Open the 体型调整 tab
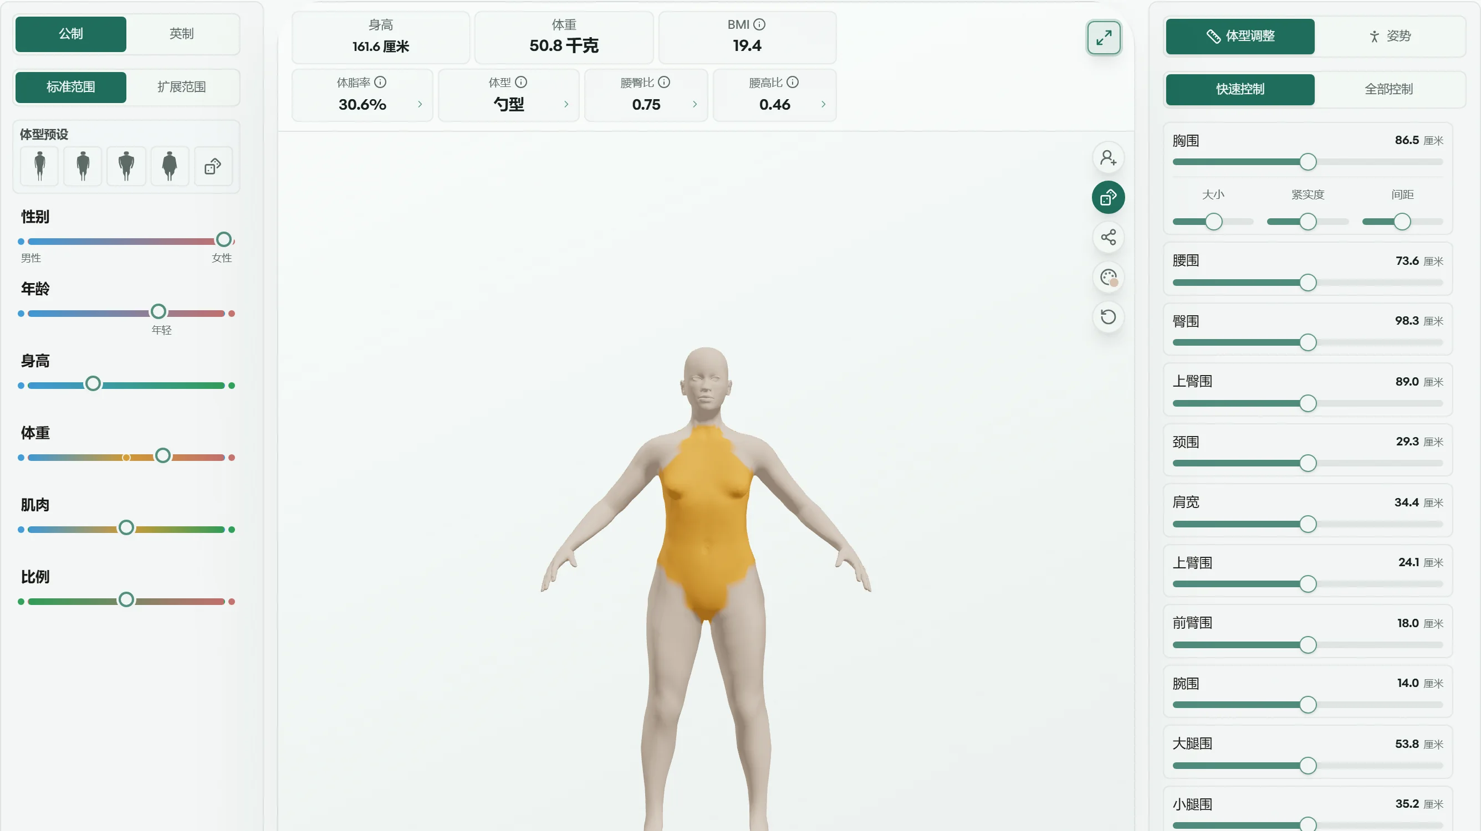The width and height of the screenshot is (1481, 831). 1240,36
